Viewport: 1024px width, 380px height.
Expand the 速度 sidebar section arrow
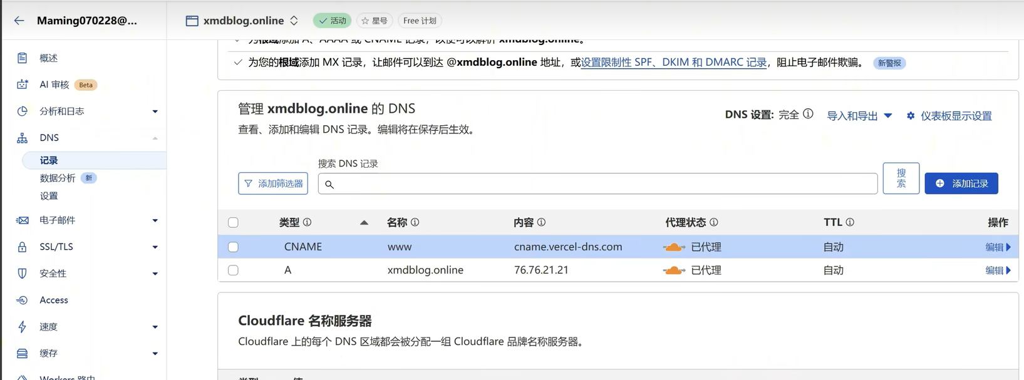155,327
